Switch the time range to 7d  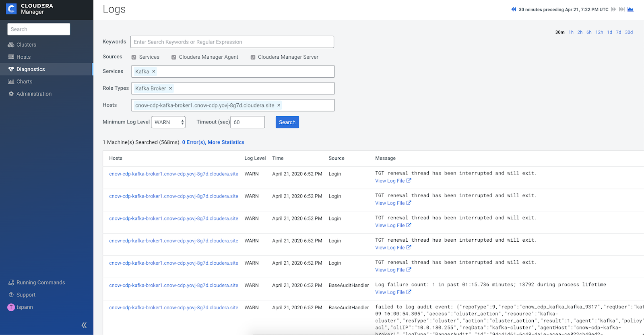[619, 32]
